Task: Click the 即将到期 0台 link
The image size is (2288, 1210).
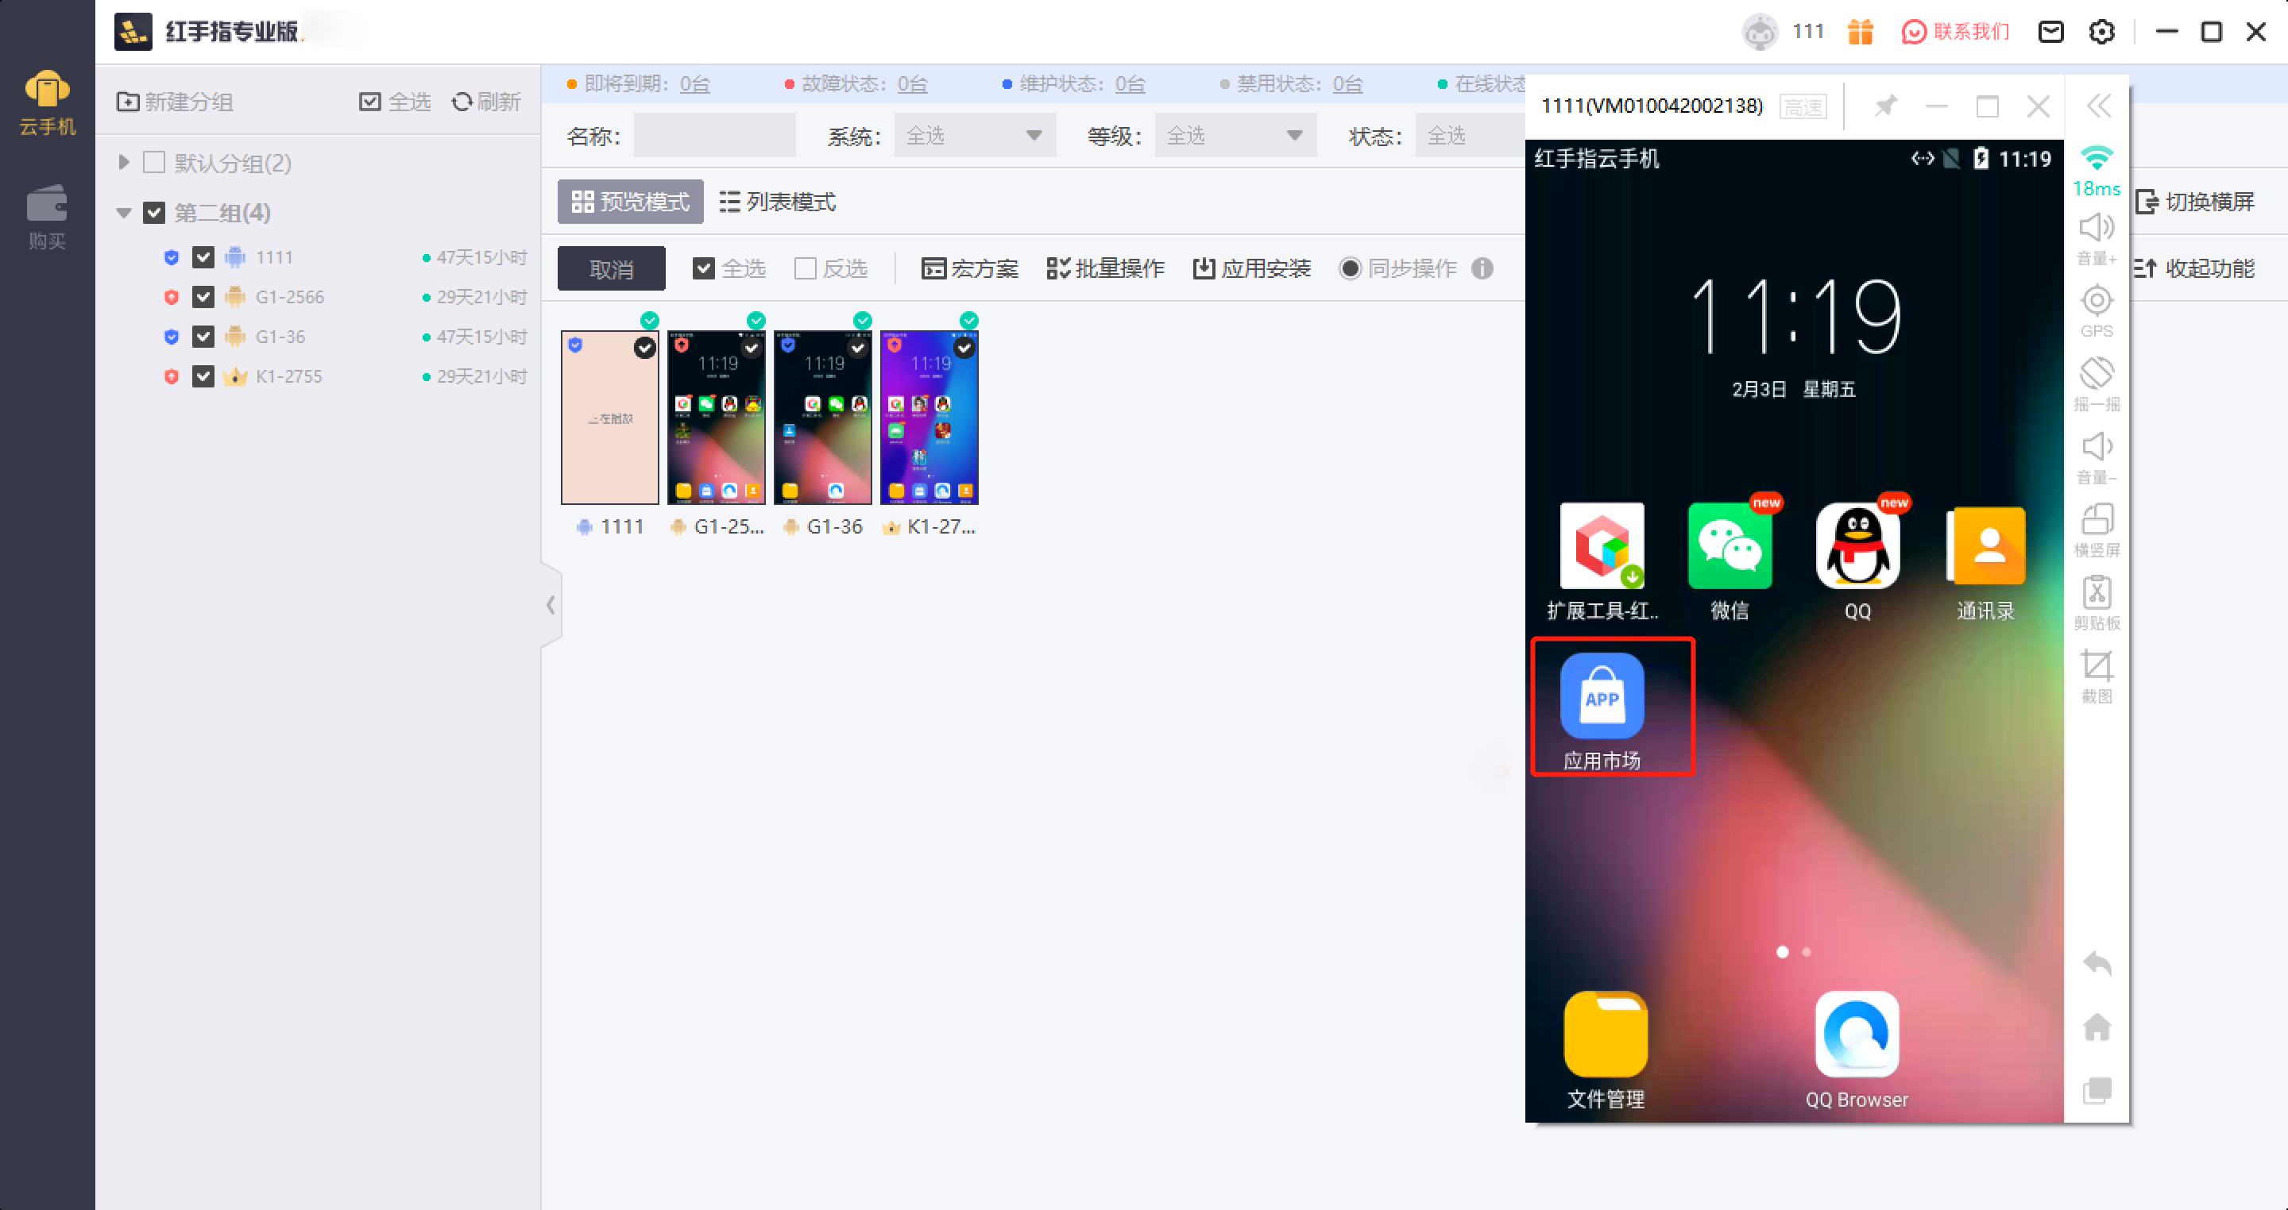Action: pyautogui.click(x=695, y=84)
